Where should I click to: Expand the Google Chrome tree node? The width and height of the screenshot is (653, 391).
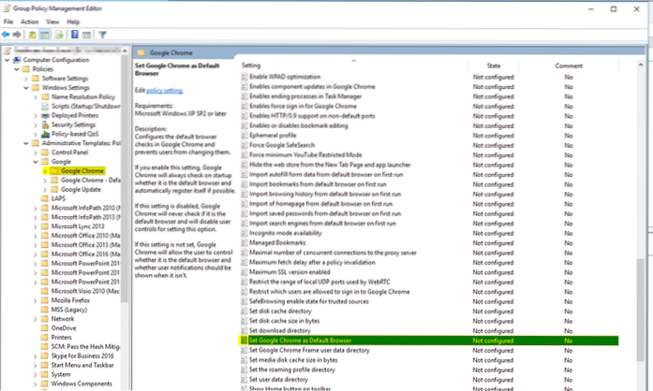tap(43, 171)
